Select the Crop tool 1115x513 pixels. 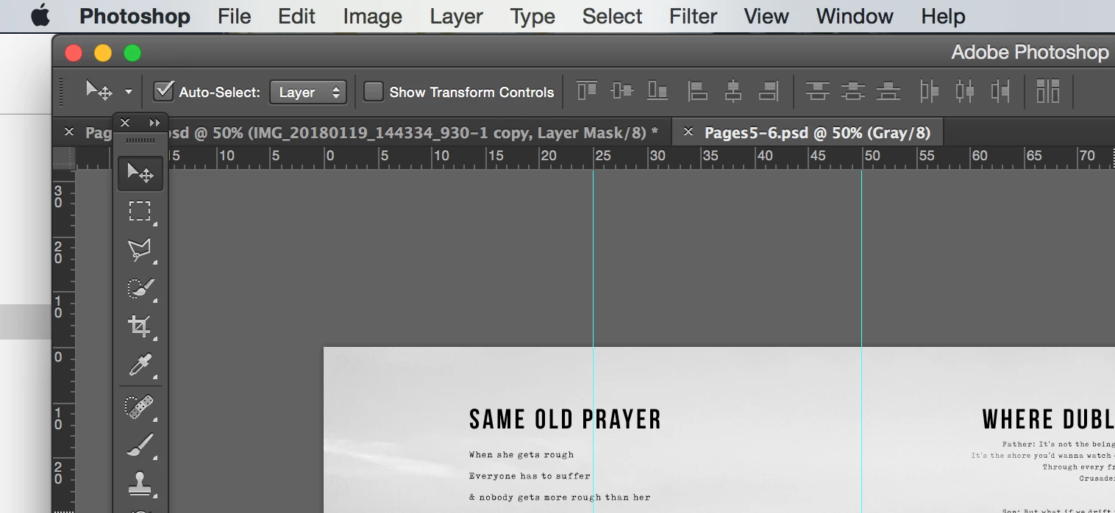pos(140,326)
